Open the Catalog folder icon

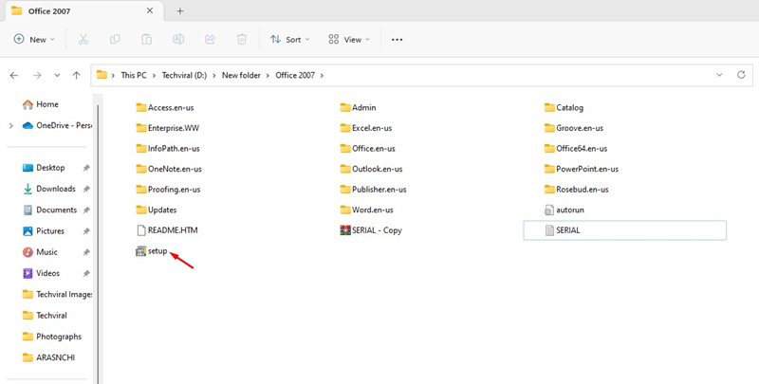(x=549, y=107)
